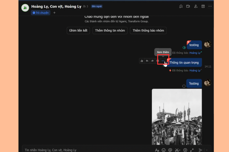Click the scissors screenshot tool
This screenshot has height=152, width=229.
[x=177, y=150]
